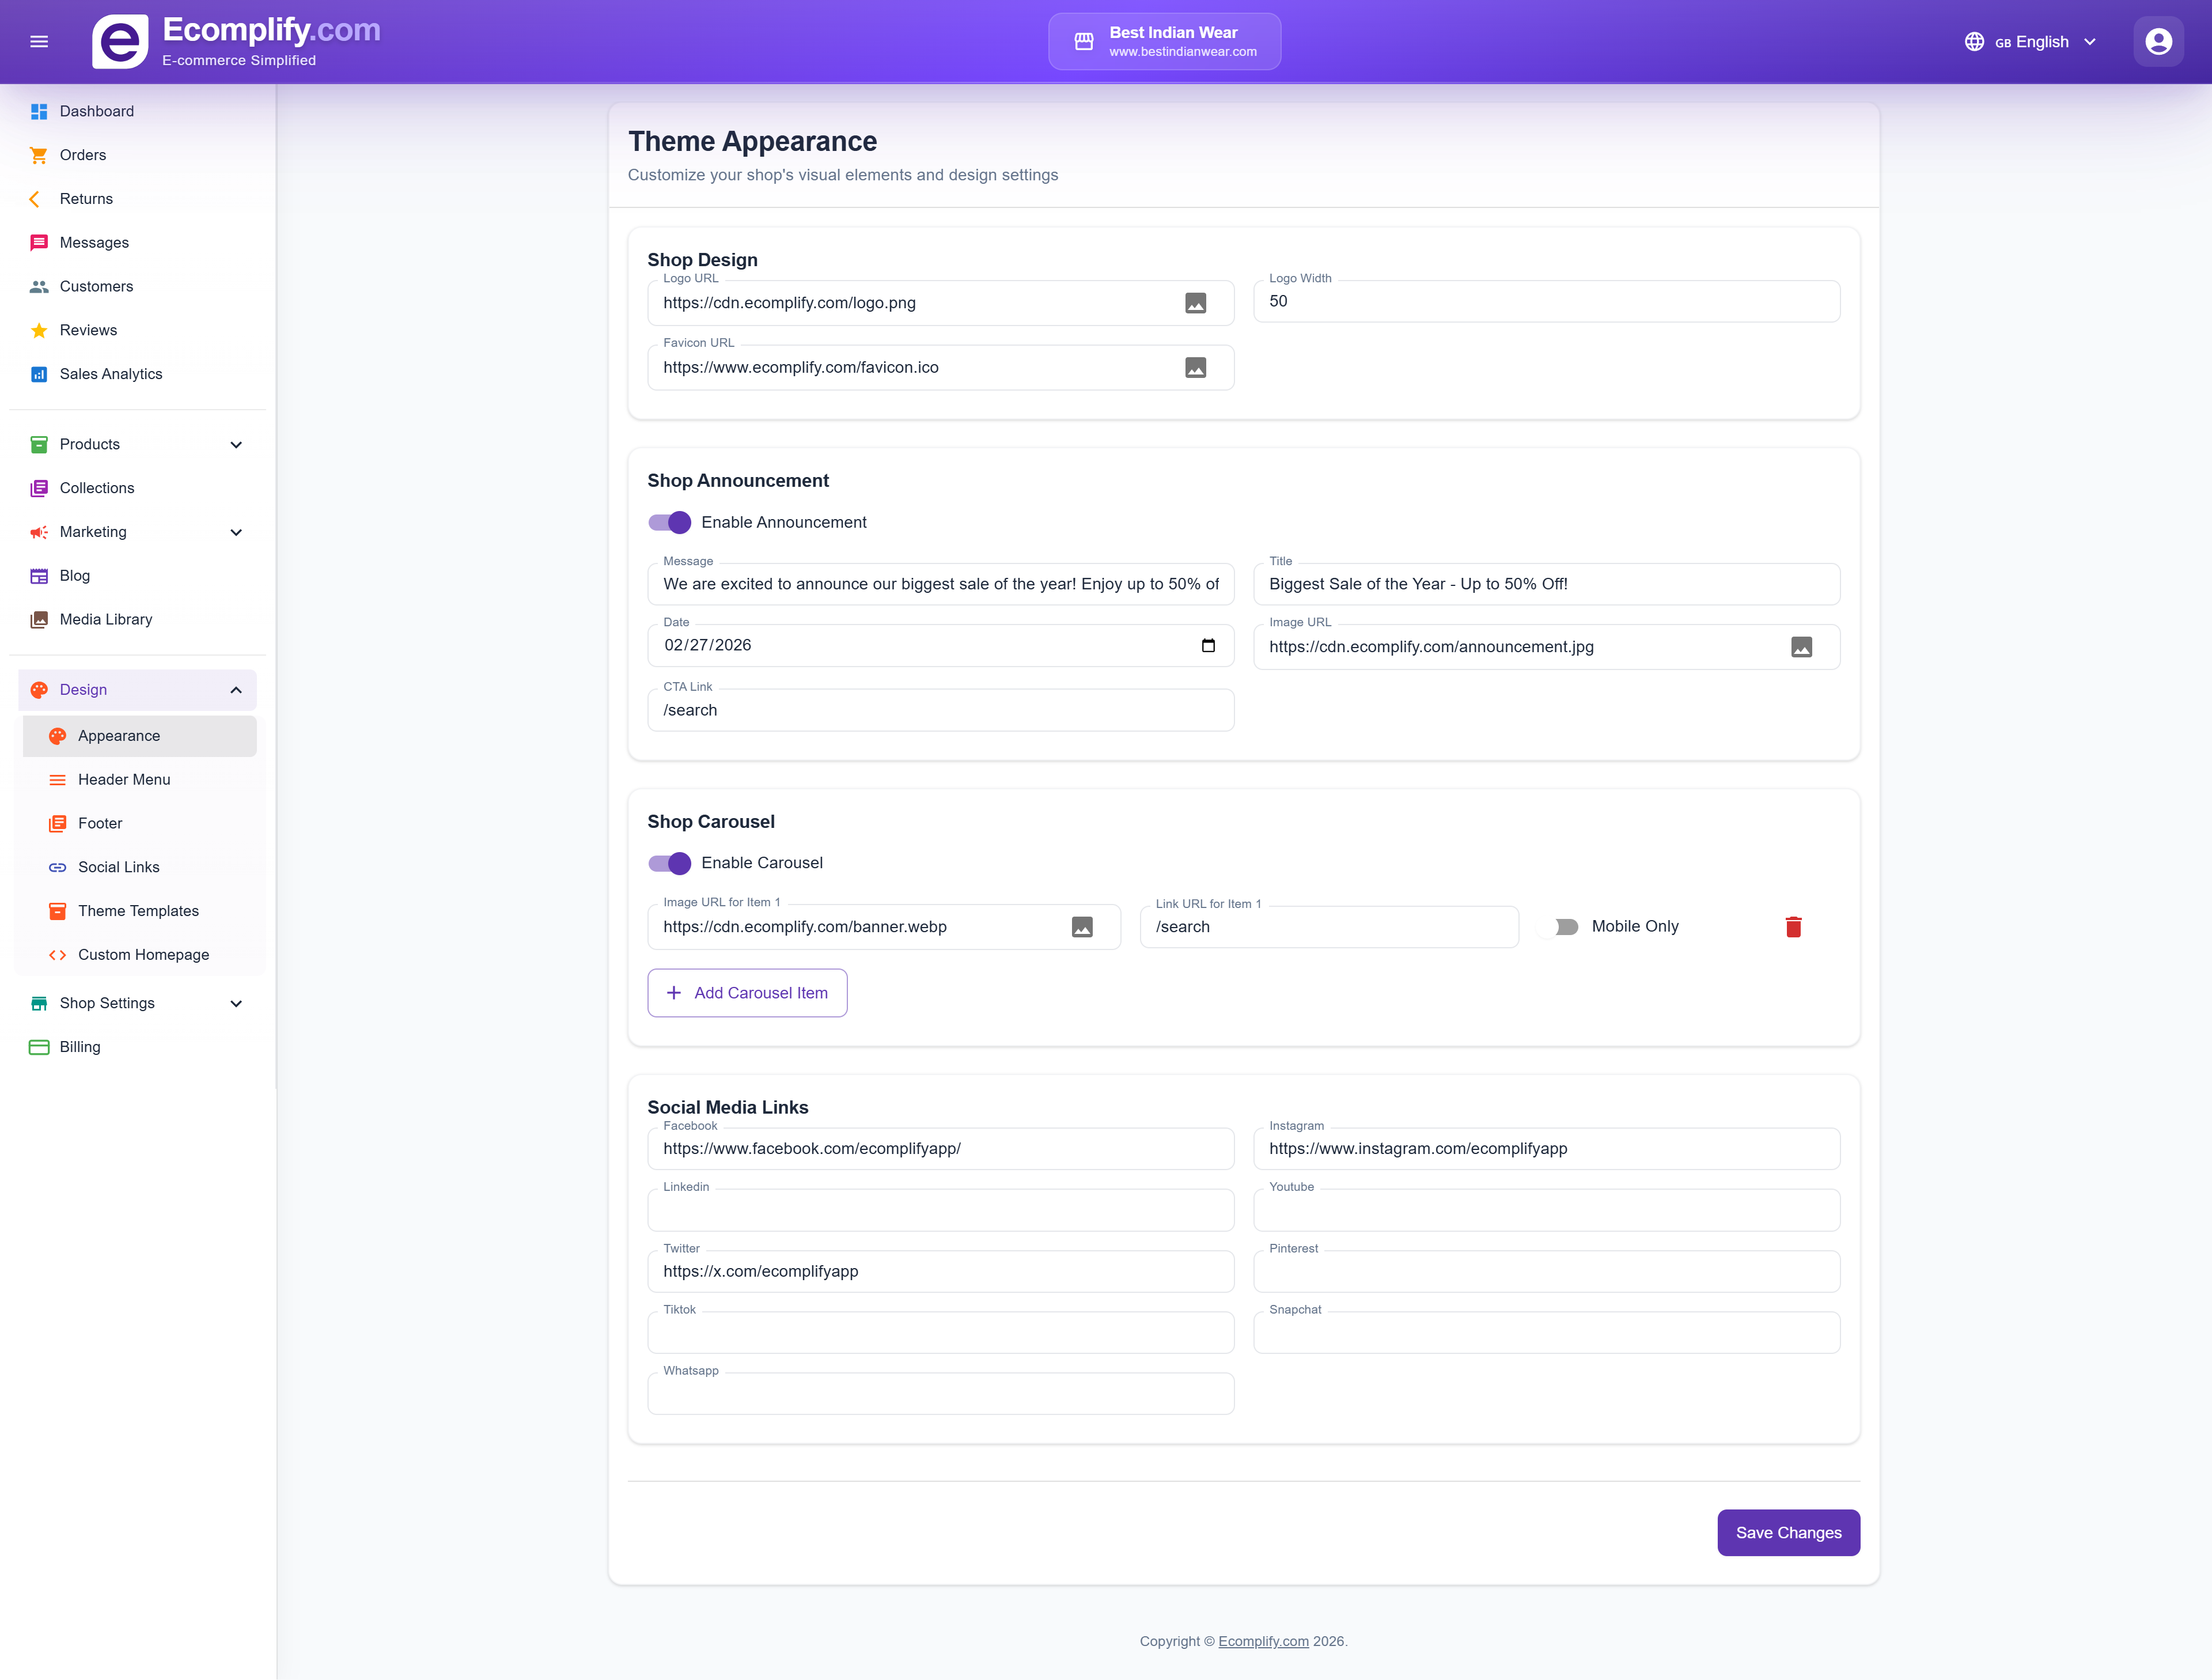
Task: Open the Media Library section
Action: [104, 619]
